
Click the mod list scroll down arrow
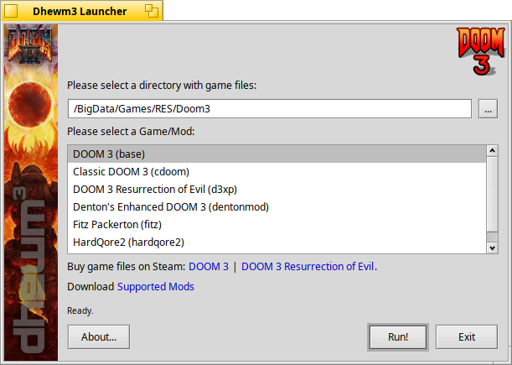pos(492,248)
